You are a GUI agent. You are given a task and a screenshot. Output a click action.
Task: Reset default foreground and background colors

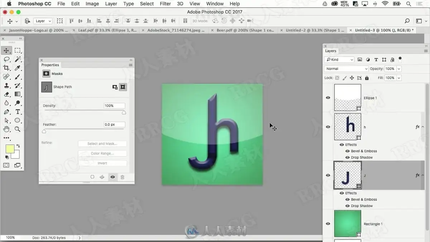click(x=7, y=157)
